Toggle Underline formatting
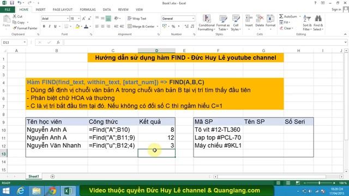349x196 pixels. point(55,26)
